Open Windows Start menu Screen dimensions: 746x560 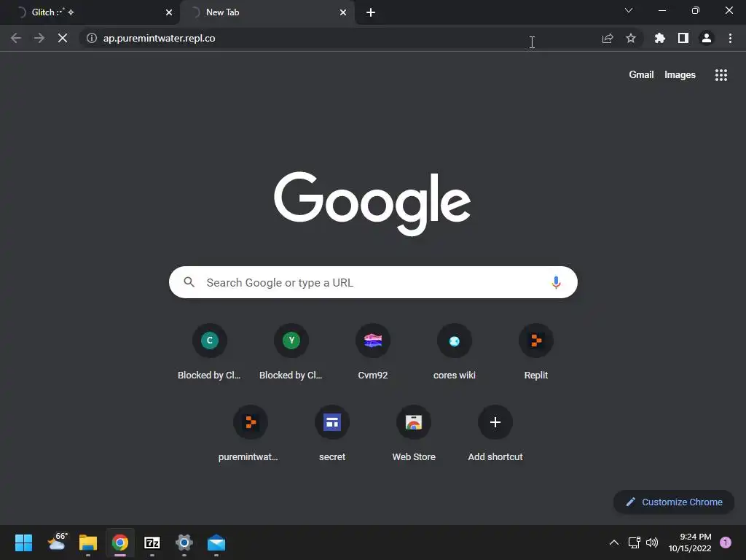click(23, 542)
